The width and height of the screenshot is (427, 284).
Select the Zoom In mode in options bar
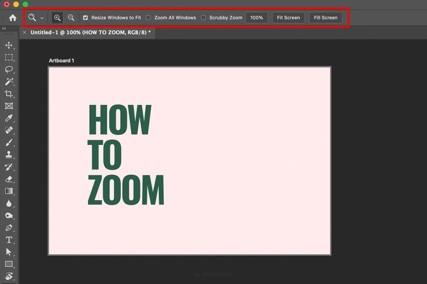[57, 18]
